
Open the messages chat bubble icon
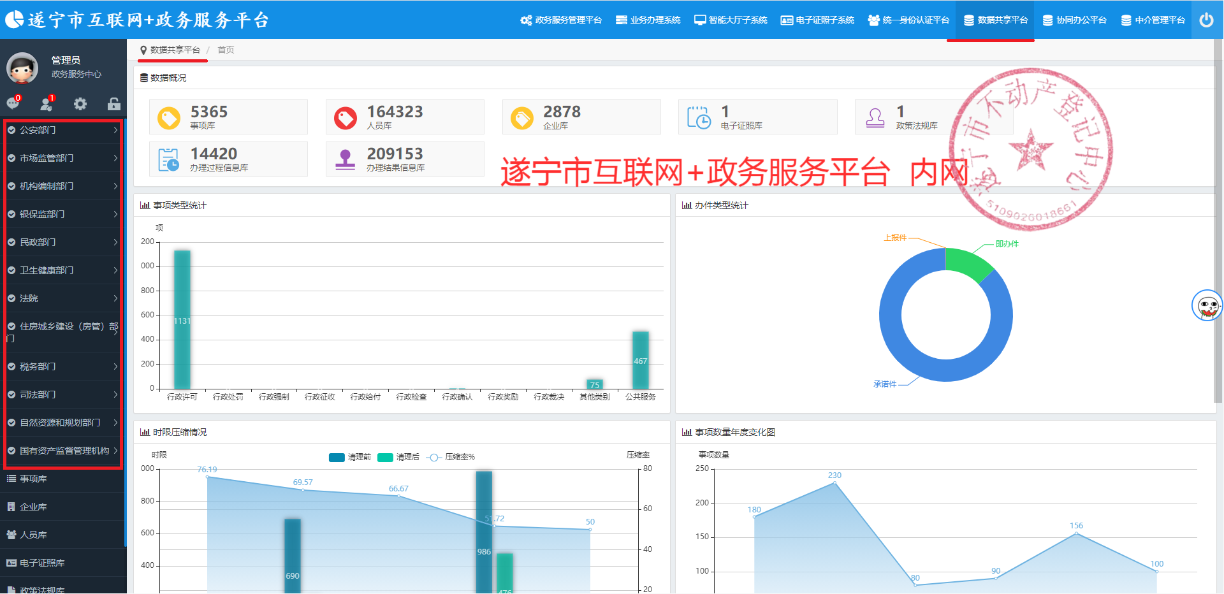point(13,103)
